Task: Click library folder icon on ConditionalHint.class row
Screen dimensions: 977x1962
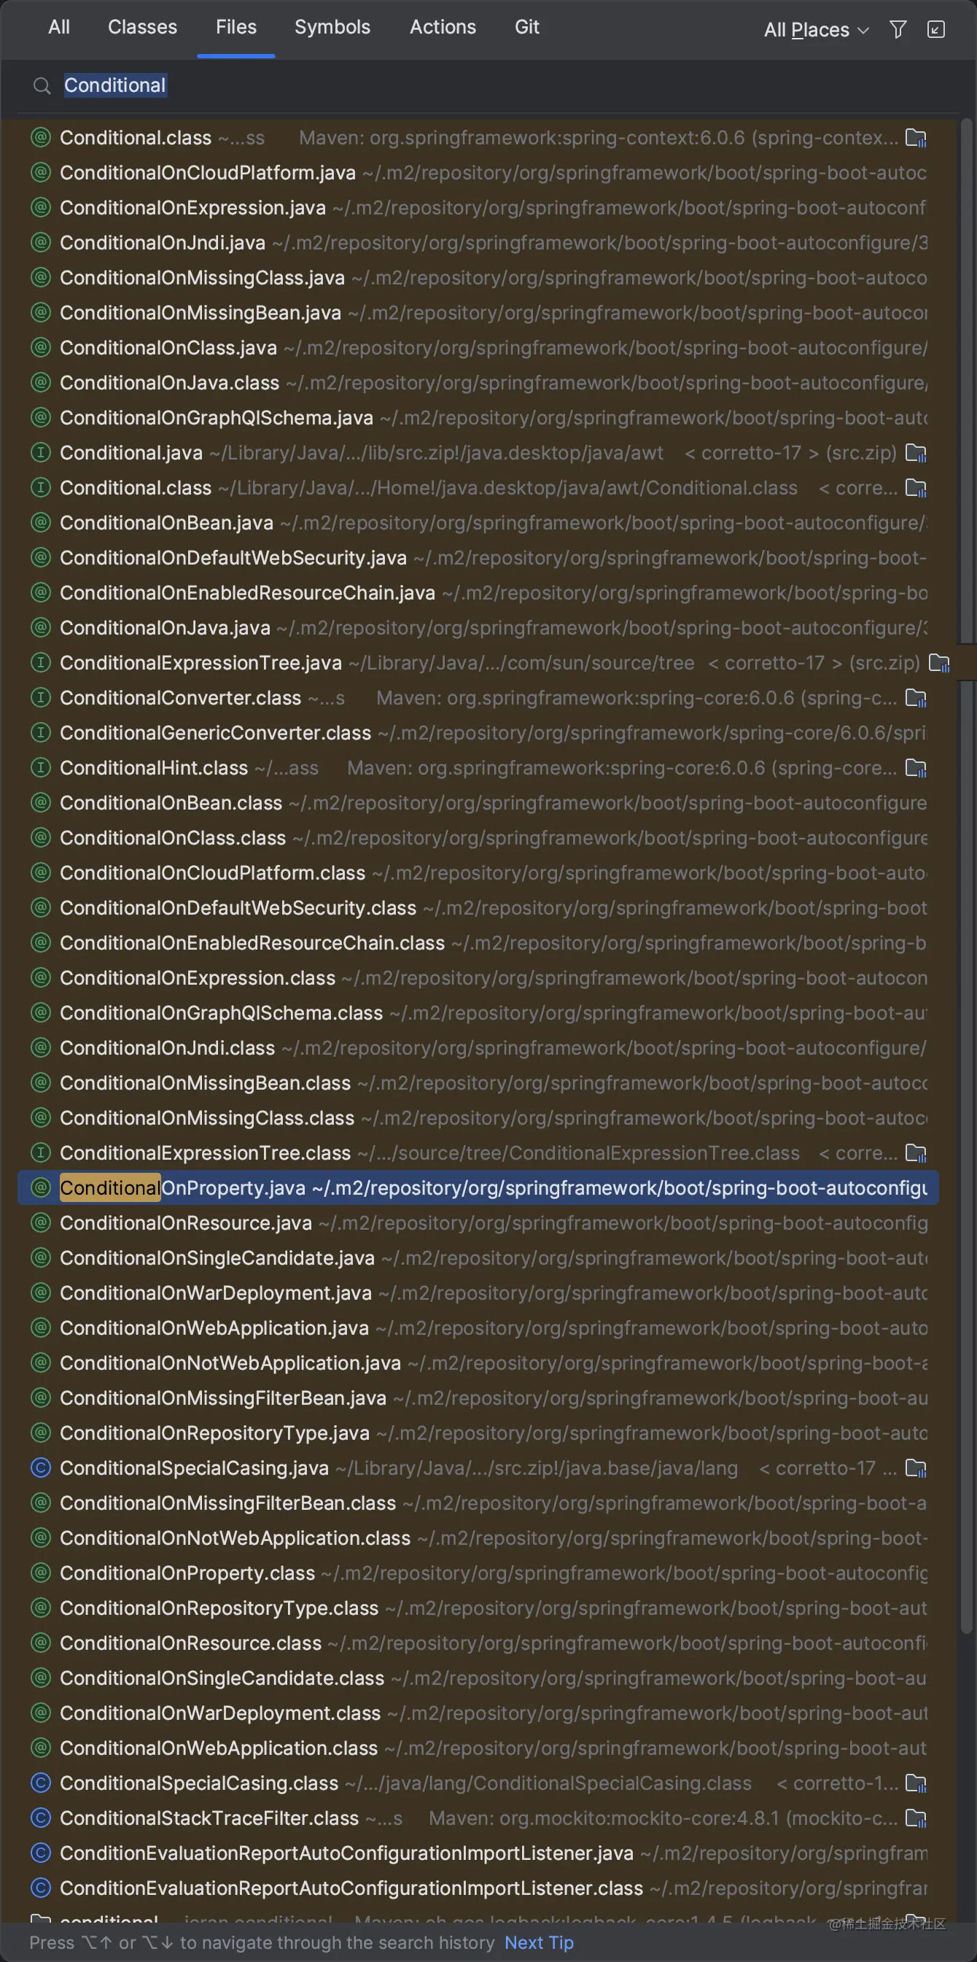Action: [915, 769]
